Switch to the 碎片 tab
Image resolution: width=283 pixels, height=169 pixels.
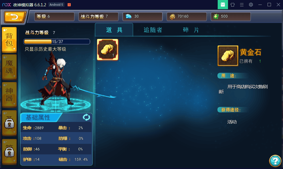[191, 30]
